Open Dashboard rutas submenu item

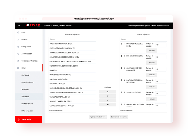point(29,104)
